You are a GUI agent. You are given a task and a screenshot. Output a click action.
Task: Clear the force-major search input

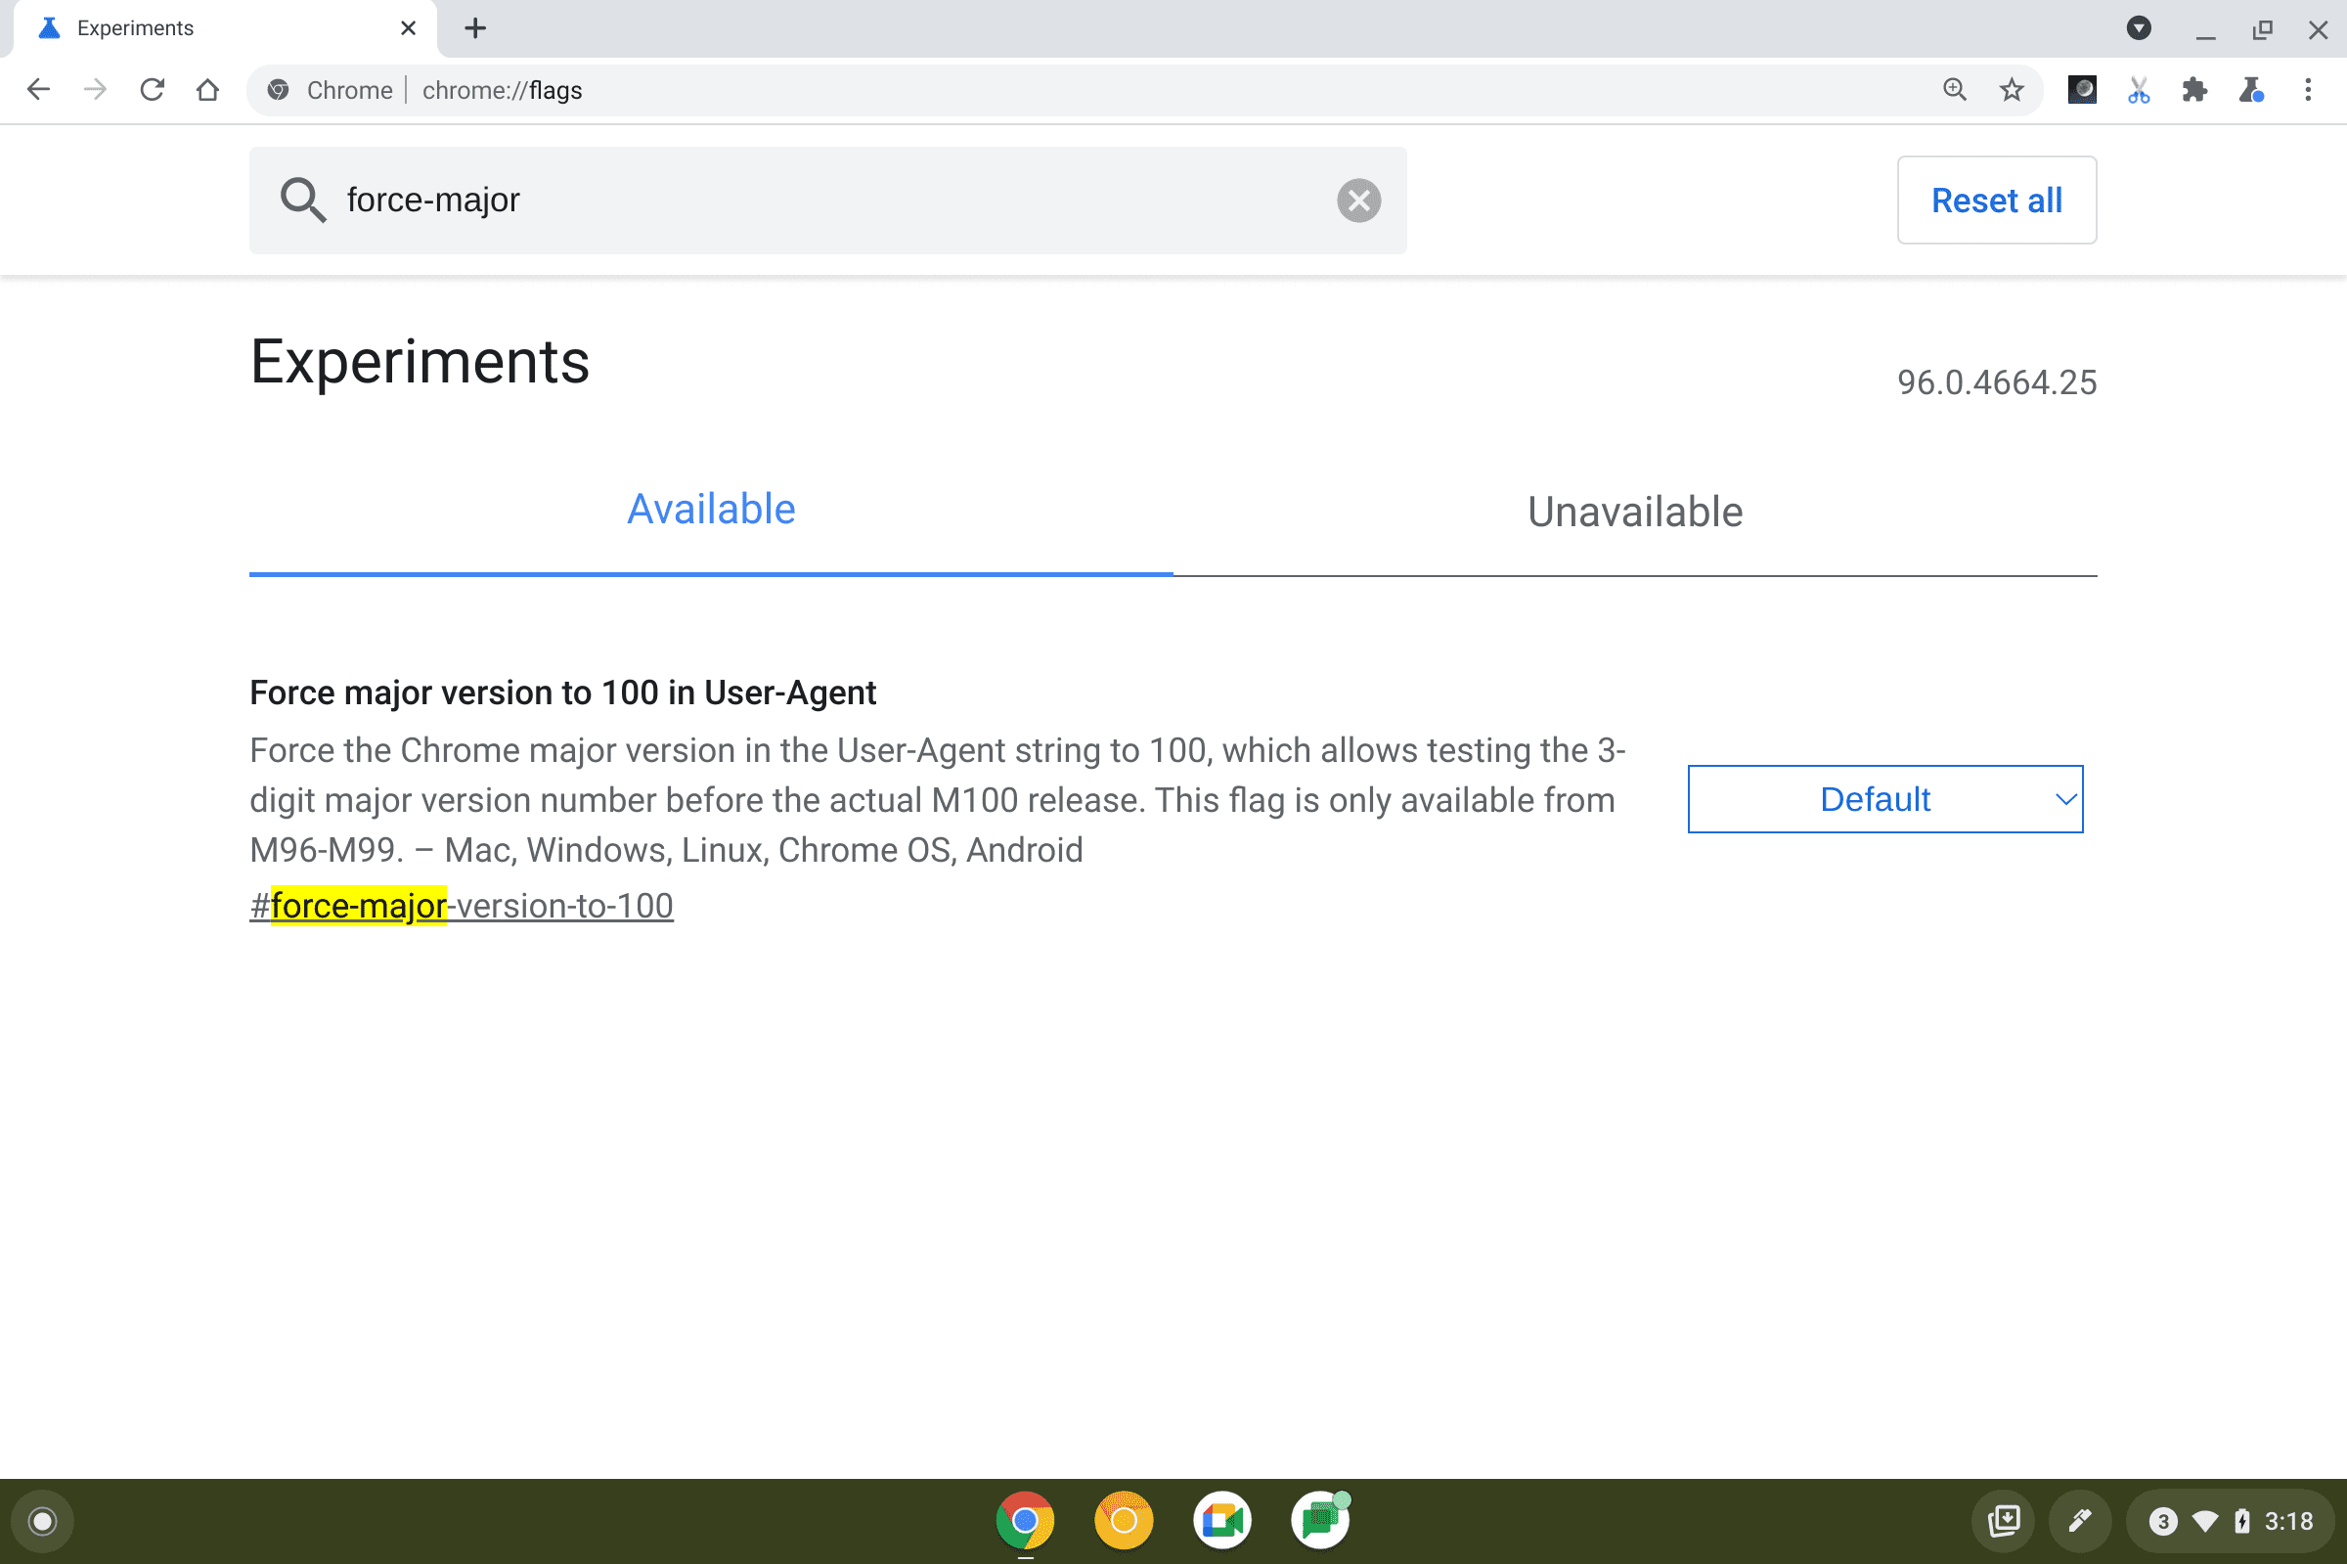click(1359, 199)
